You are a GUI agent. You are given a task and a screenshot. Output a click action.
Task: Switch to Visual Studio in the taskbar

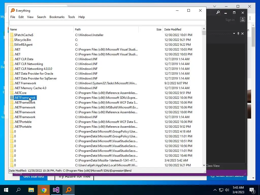pos(56,190)
